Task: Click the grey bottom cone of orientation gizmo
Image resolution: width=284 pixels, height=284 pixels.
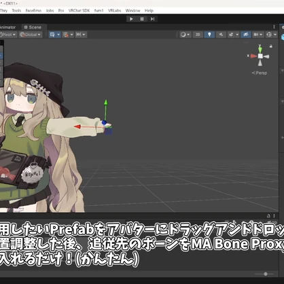Action: pos(260,63)
